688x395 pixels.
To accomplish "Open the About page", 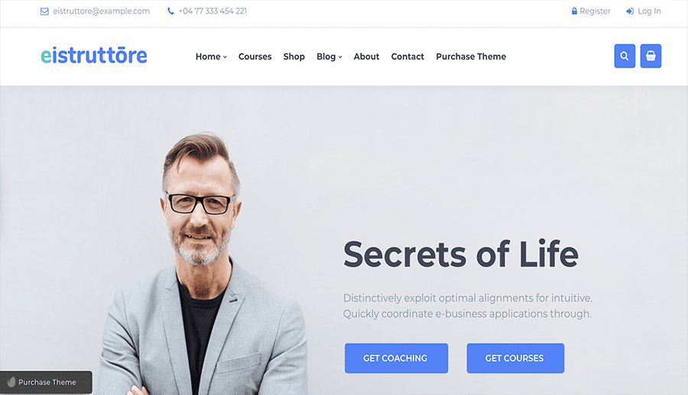I will pos(366,57).
